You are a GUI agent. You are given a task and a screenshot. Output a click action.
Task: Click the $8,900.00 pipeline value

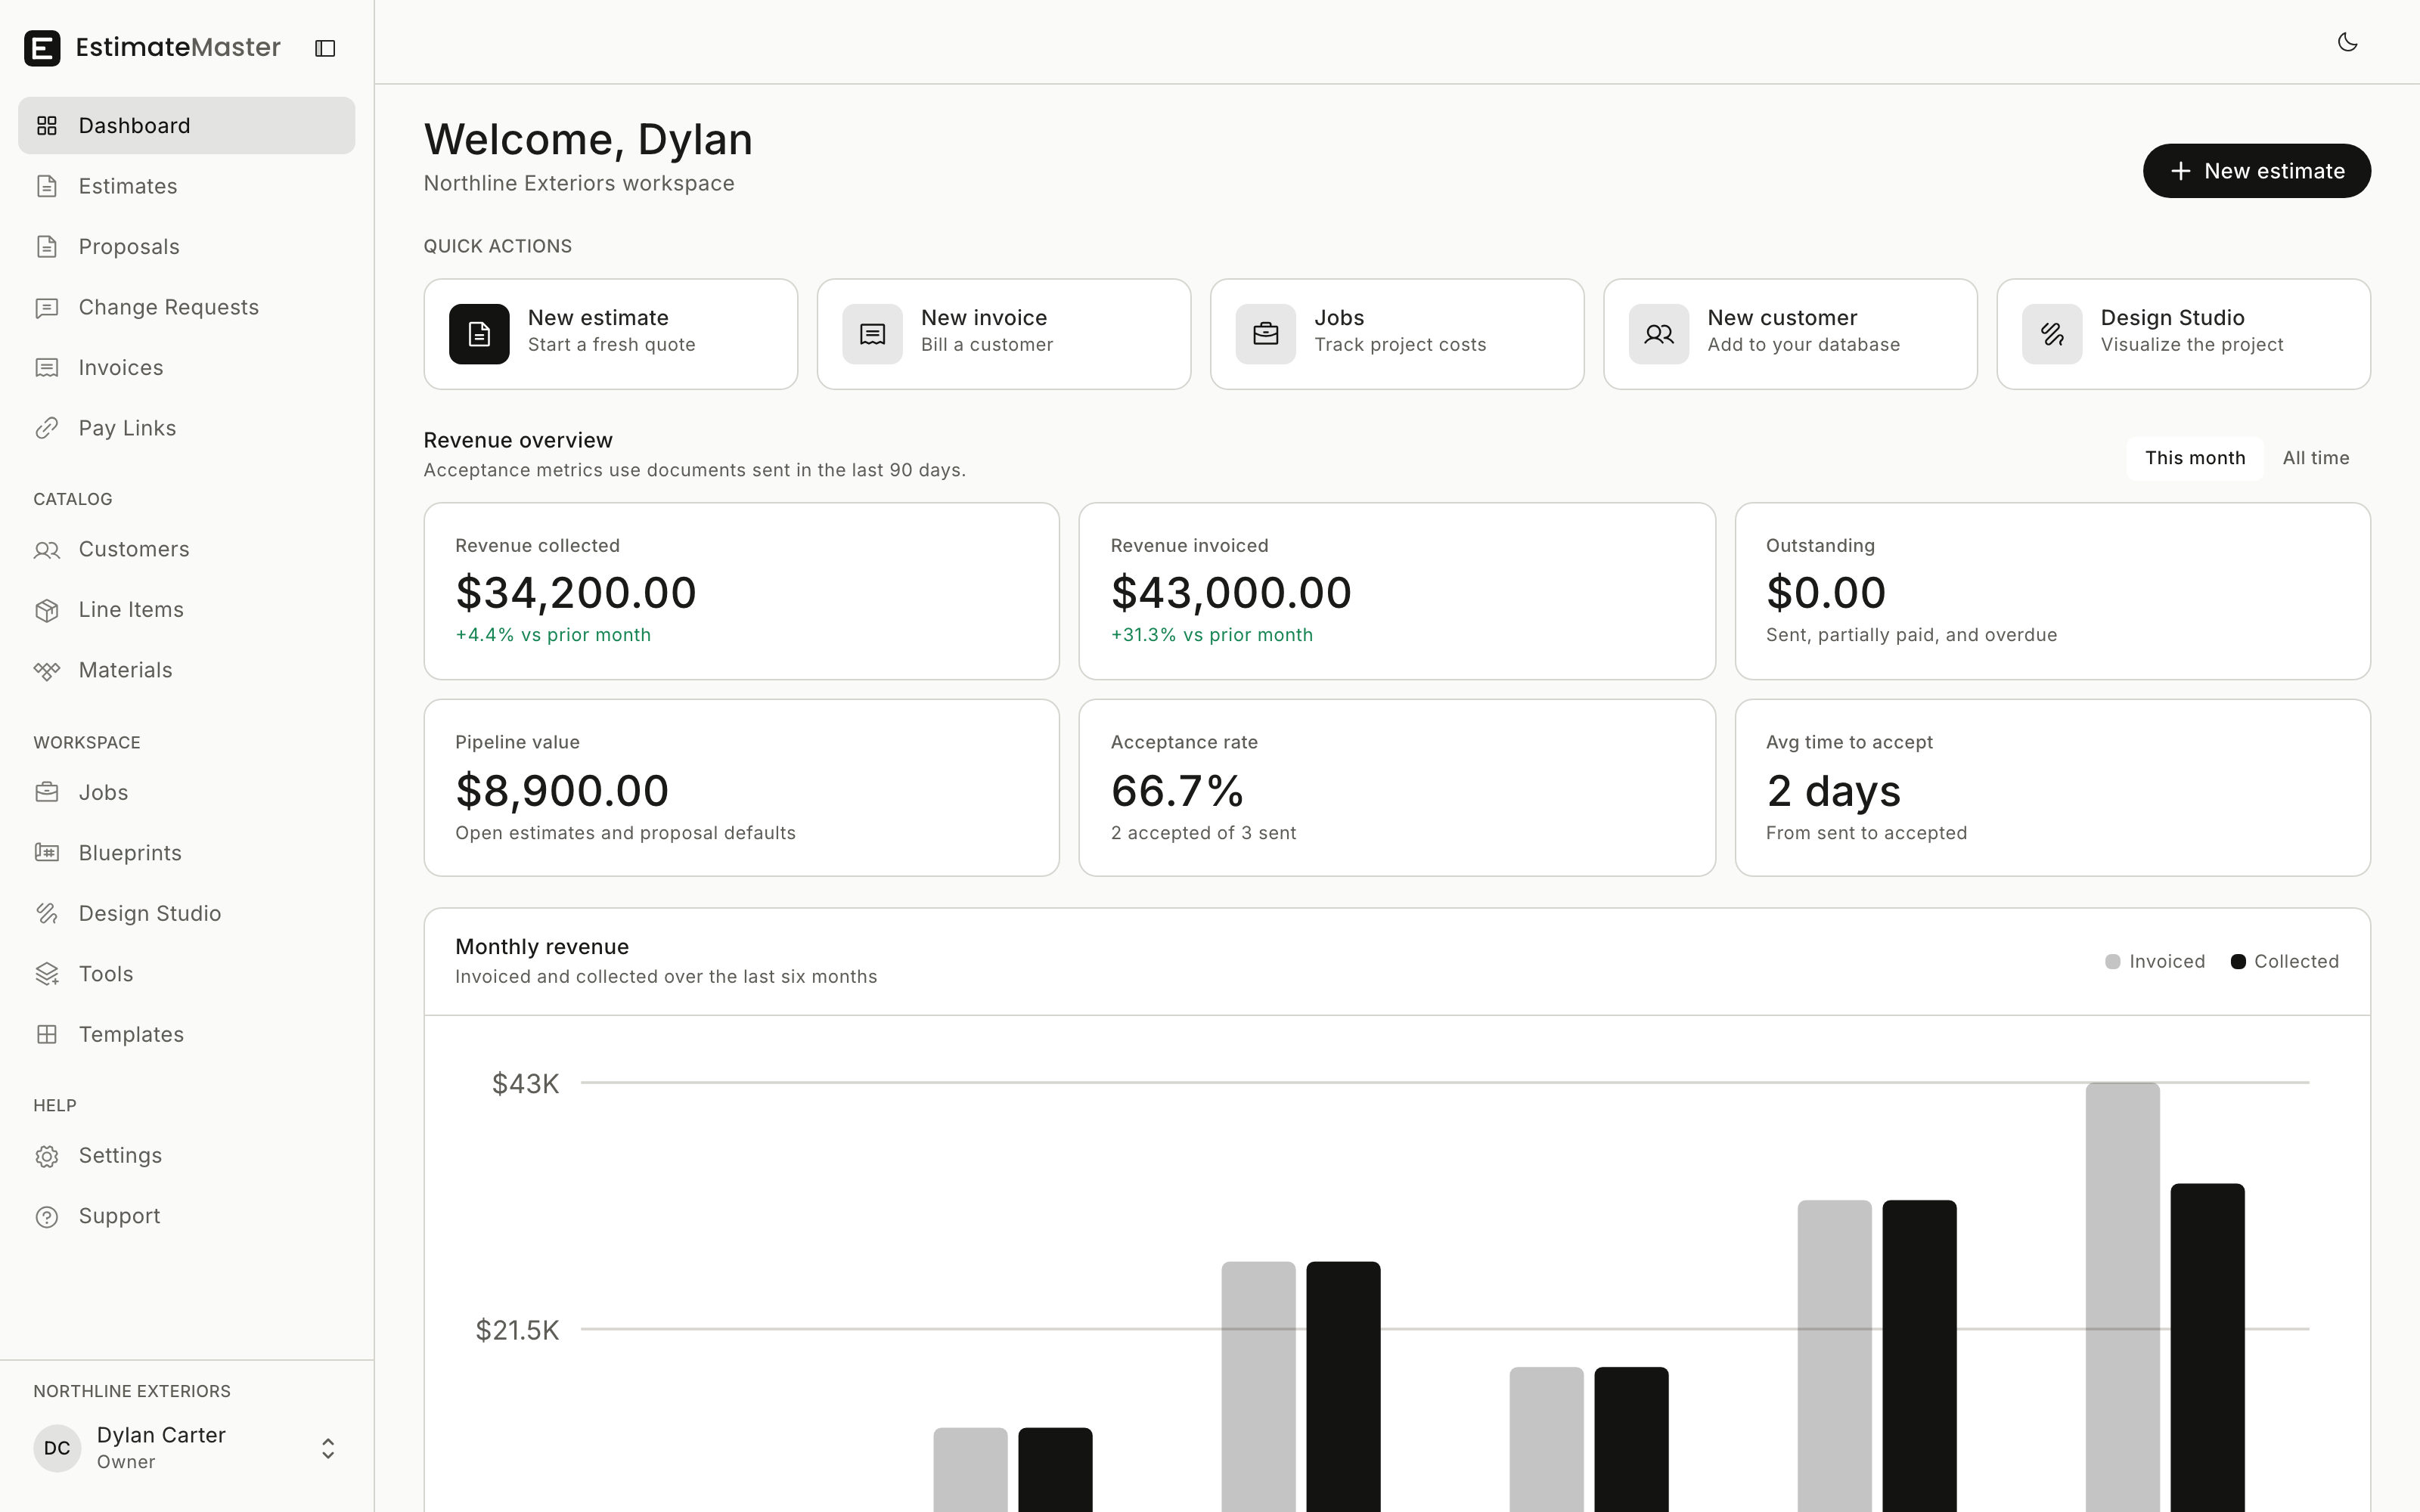click(x=562, y=790)
